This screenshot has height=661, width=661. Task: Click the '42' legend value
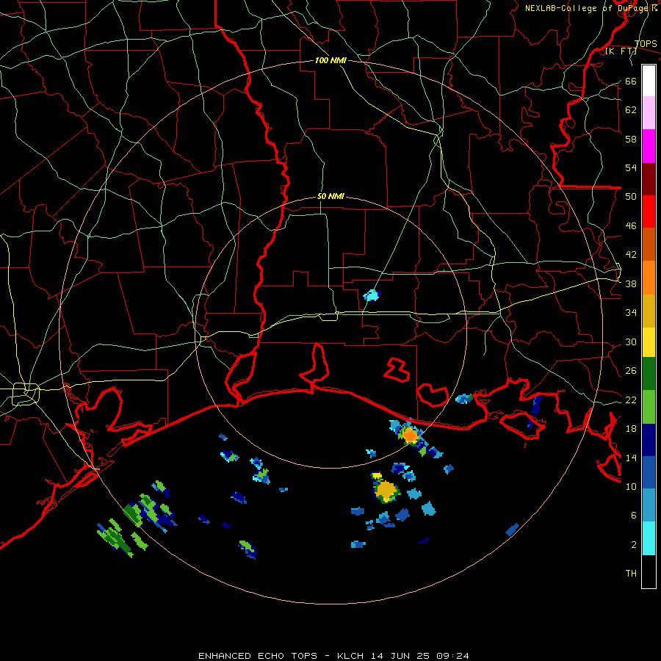[x=631, y=255]
